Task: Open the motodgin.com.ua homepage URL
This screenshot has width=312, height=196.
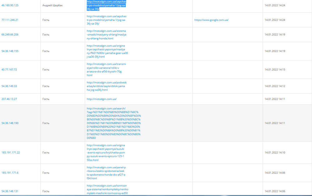Action: click(x=101, y=99)
